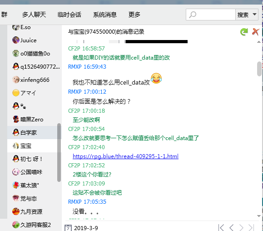Click message '就是如果DIY的话就要用cell_data里的改'
This screenshot has width=263, height=231.
121,58
